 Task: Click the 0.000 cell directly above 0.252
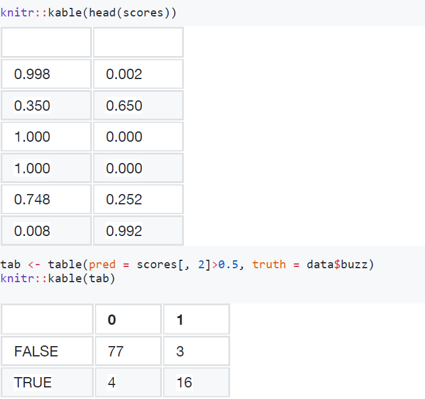(x=138, y=168)
